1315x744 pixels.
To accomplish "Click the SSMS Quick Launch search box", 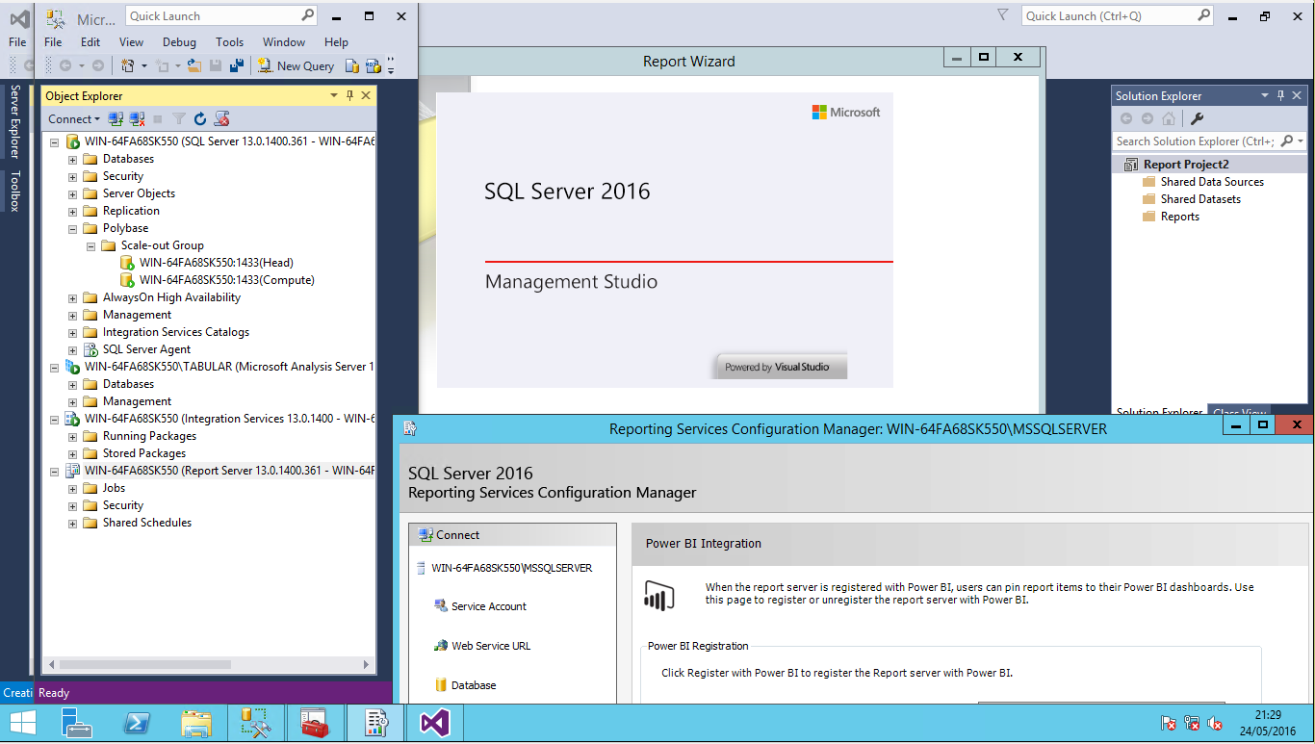I will coord(220,15).
